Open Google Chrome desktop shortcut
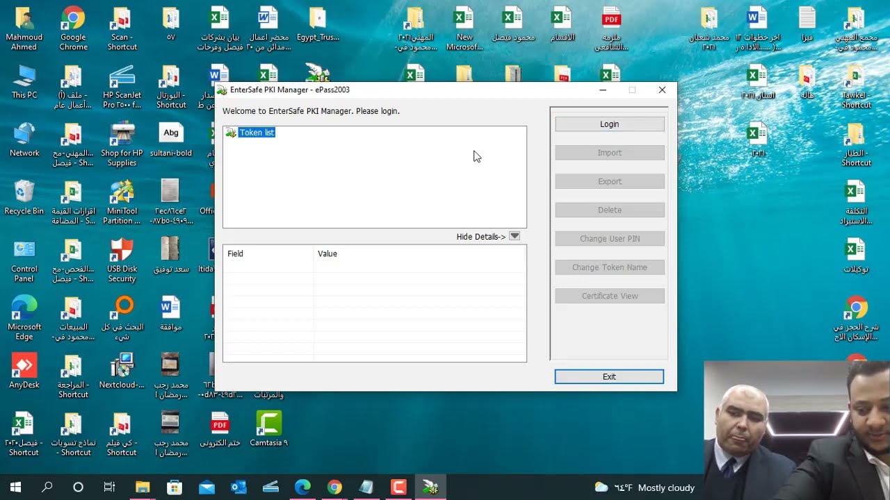The height and width of the screenshot is (500, 890). coord(73,29)
